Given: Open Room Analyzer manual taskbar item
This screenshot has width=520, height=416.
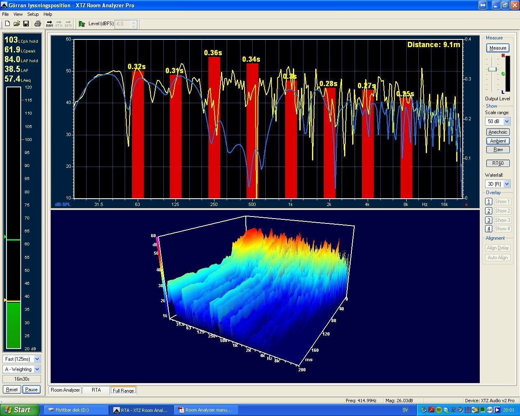Looking at the screenshot, I should (206, 410).
